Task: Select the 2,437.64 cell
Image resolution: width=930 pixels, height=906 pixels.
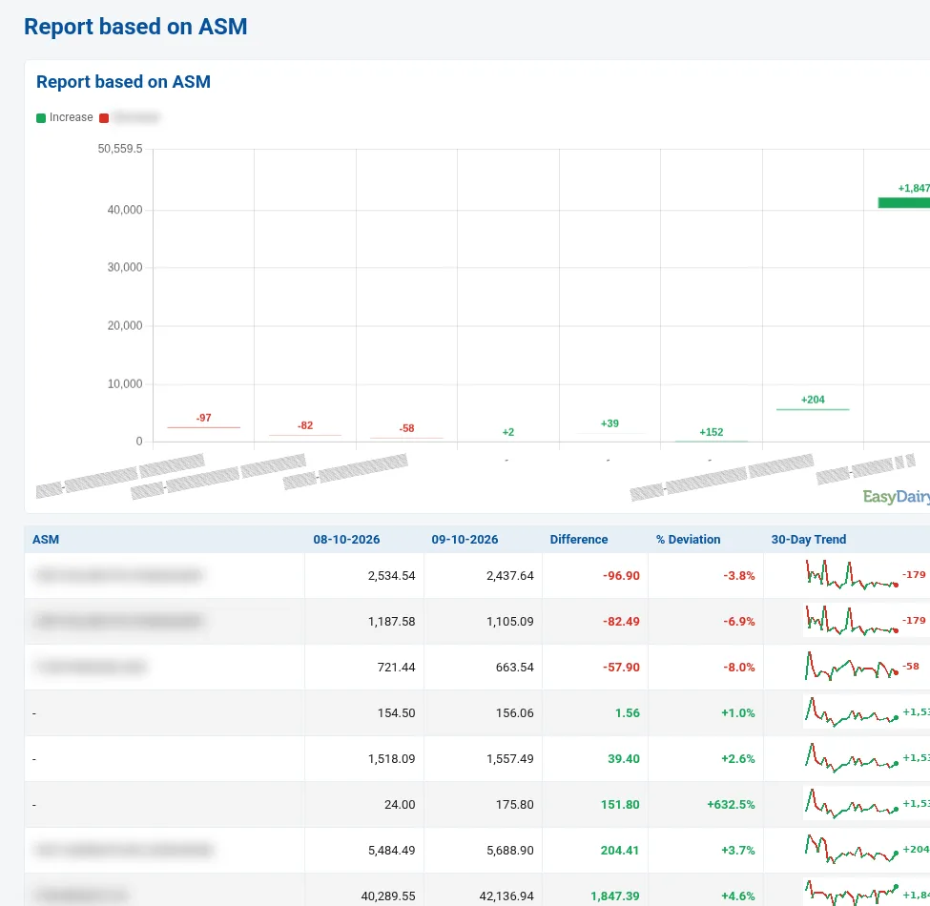Action: [x=483, y=576]
